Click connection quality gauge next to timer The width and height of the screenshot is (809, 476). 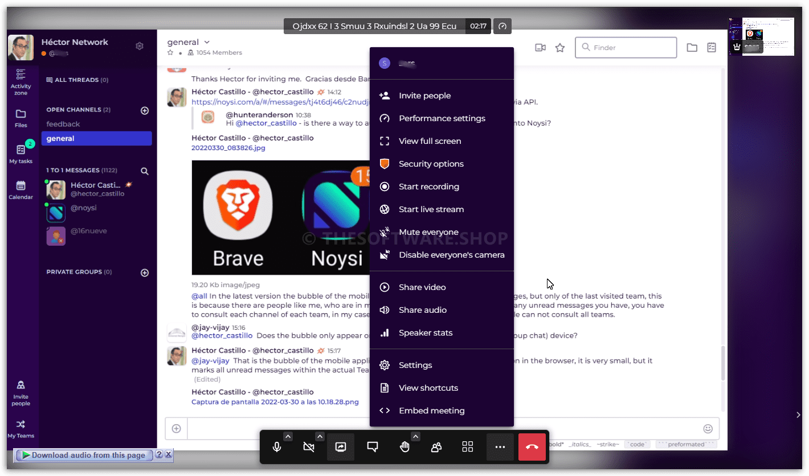tap(502, 26)
